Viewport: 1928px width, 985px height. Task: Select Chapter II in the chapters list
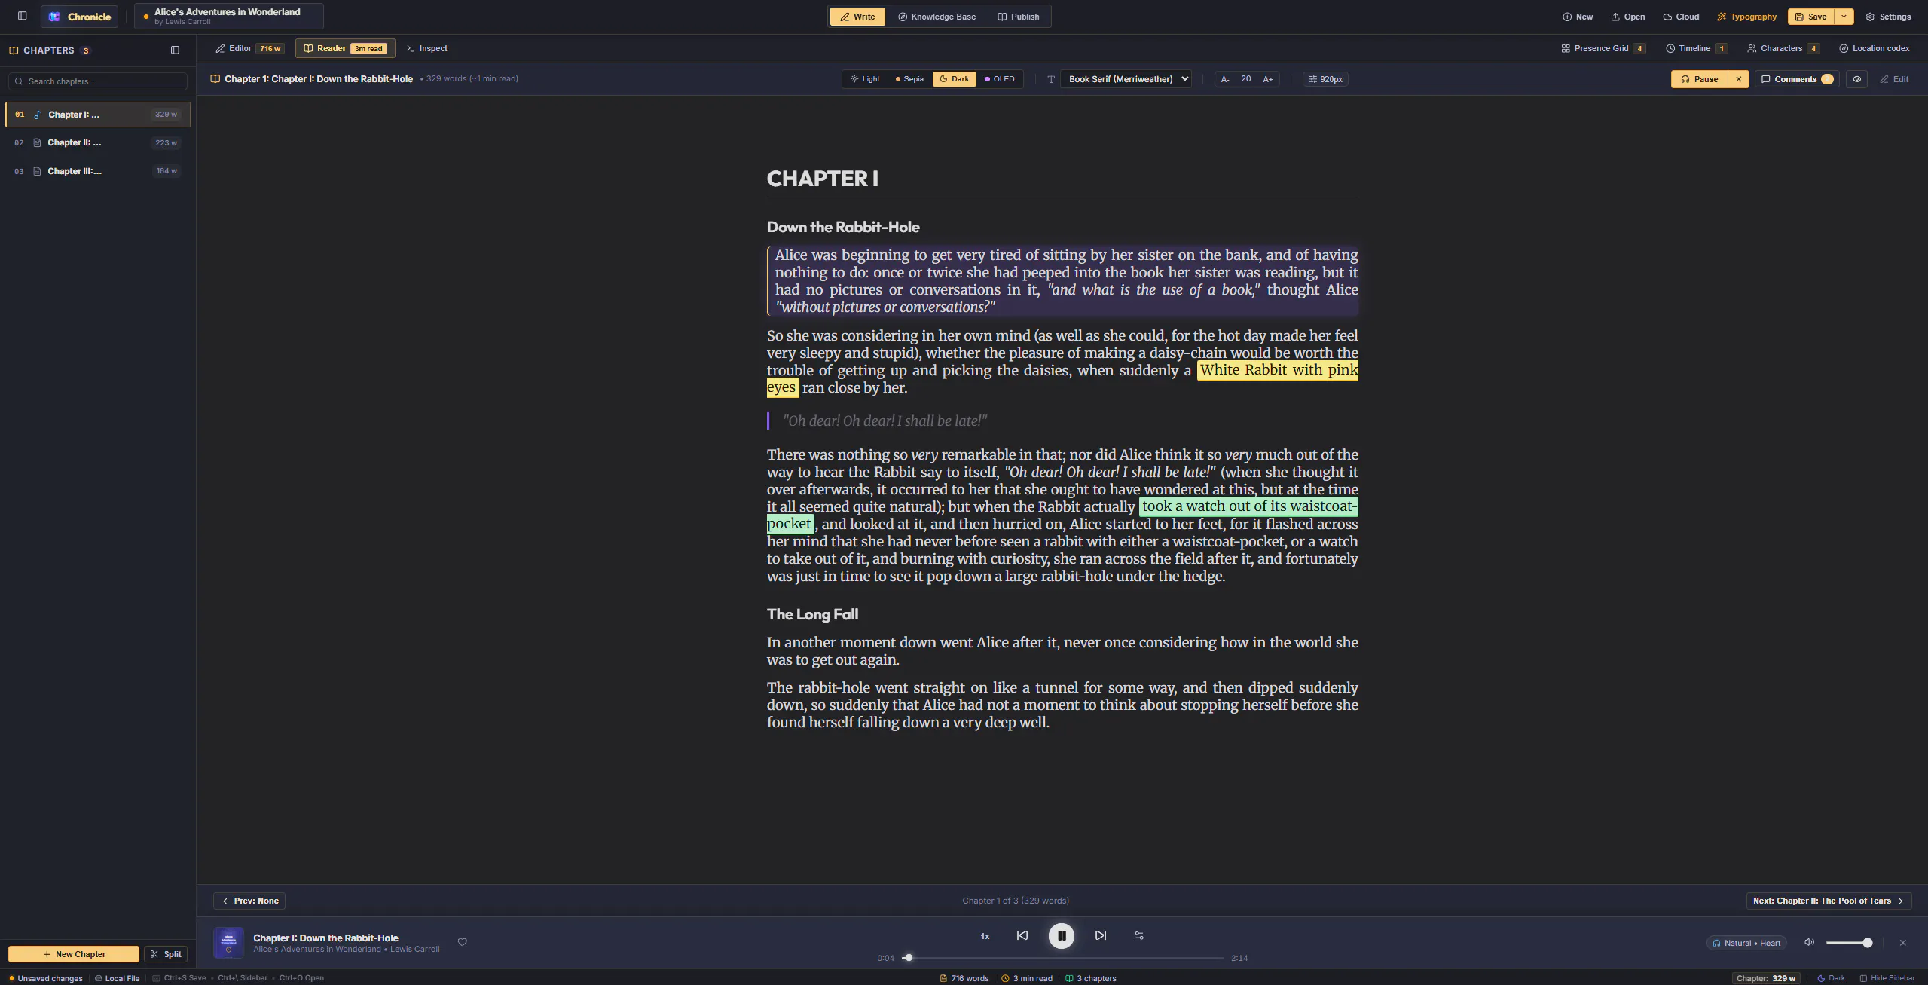[98, 142]
